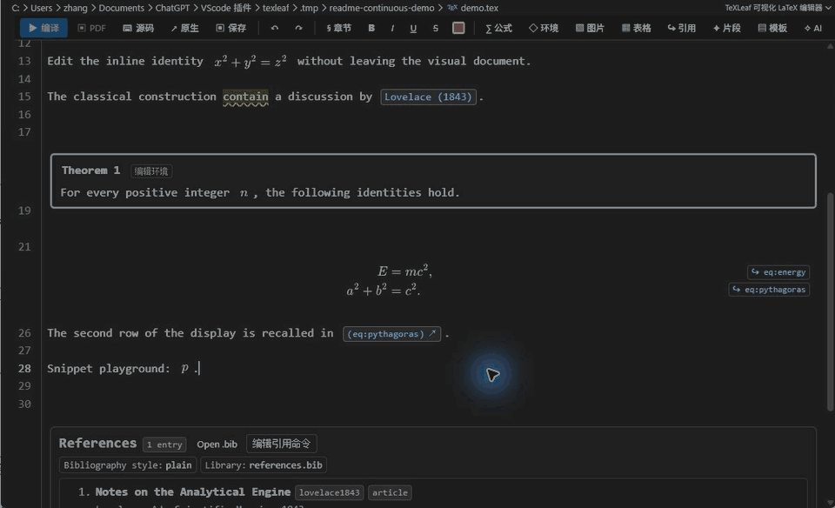Insert a section with §章节
The height and width of the screenshot is (508, 835).
[x=338, y=28]
